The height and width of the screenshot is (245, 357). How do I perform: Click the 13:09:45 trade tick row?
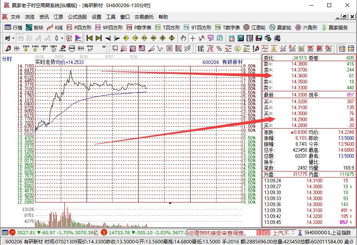pyautogui.click(x=309, y=222)
